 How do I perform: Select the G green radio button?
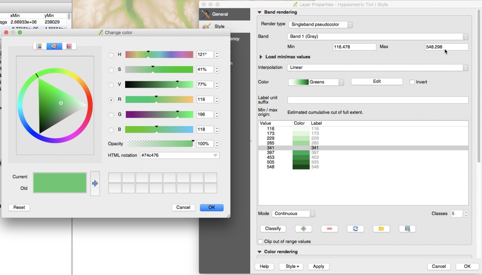[x=111, y=115]
